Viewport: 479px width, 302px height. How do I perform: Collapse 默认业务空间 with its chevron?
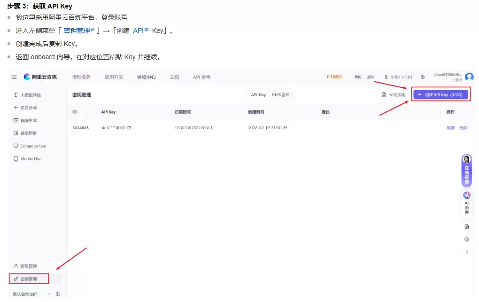click(49, 294)
